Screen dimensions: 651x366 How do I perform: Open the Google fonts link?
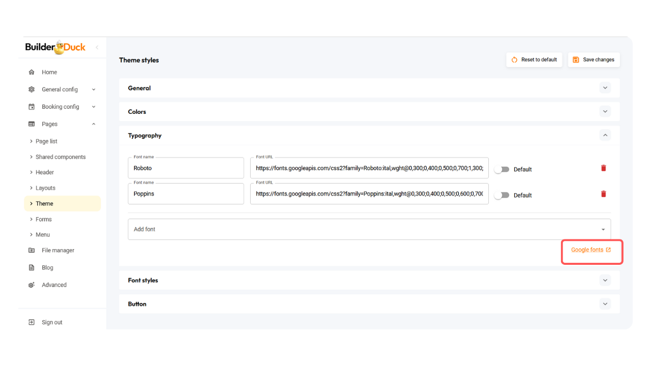click(590, 250)
